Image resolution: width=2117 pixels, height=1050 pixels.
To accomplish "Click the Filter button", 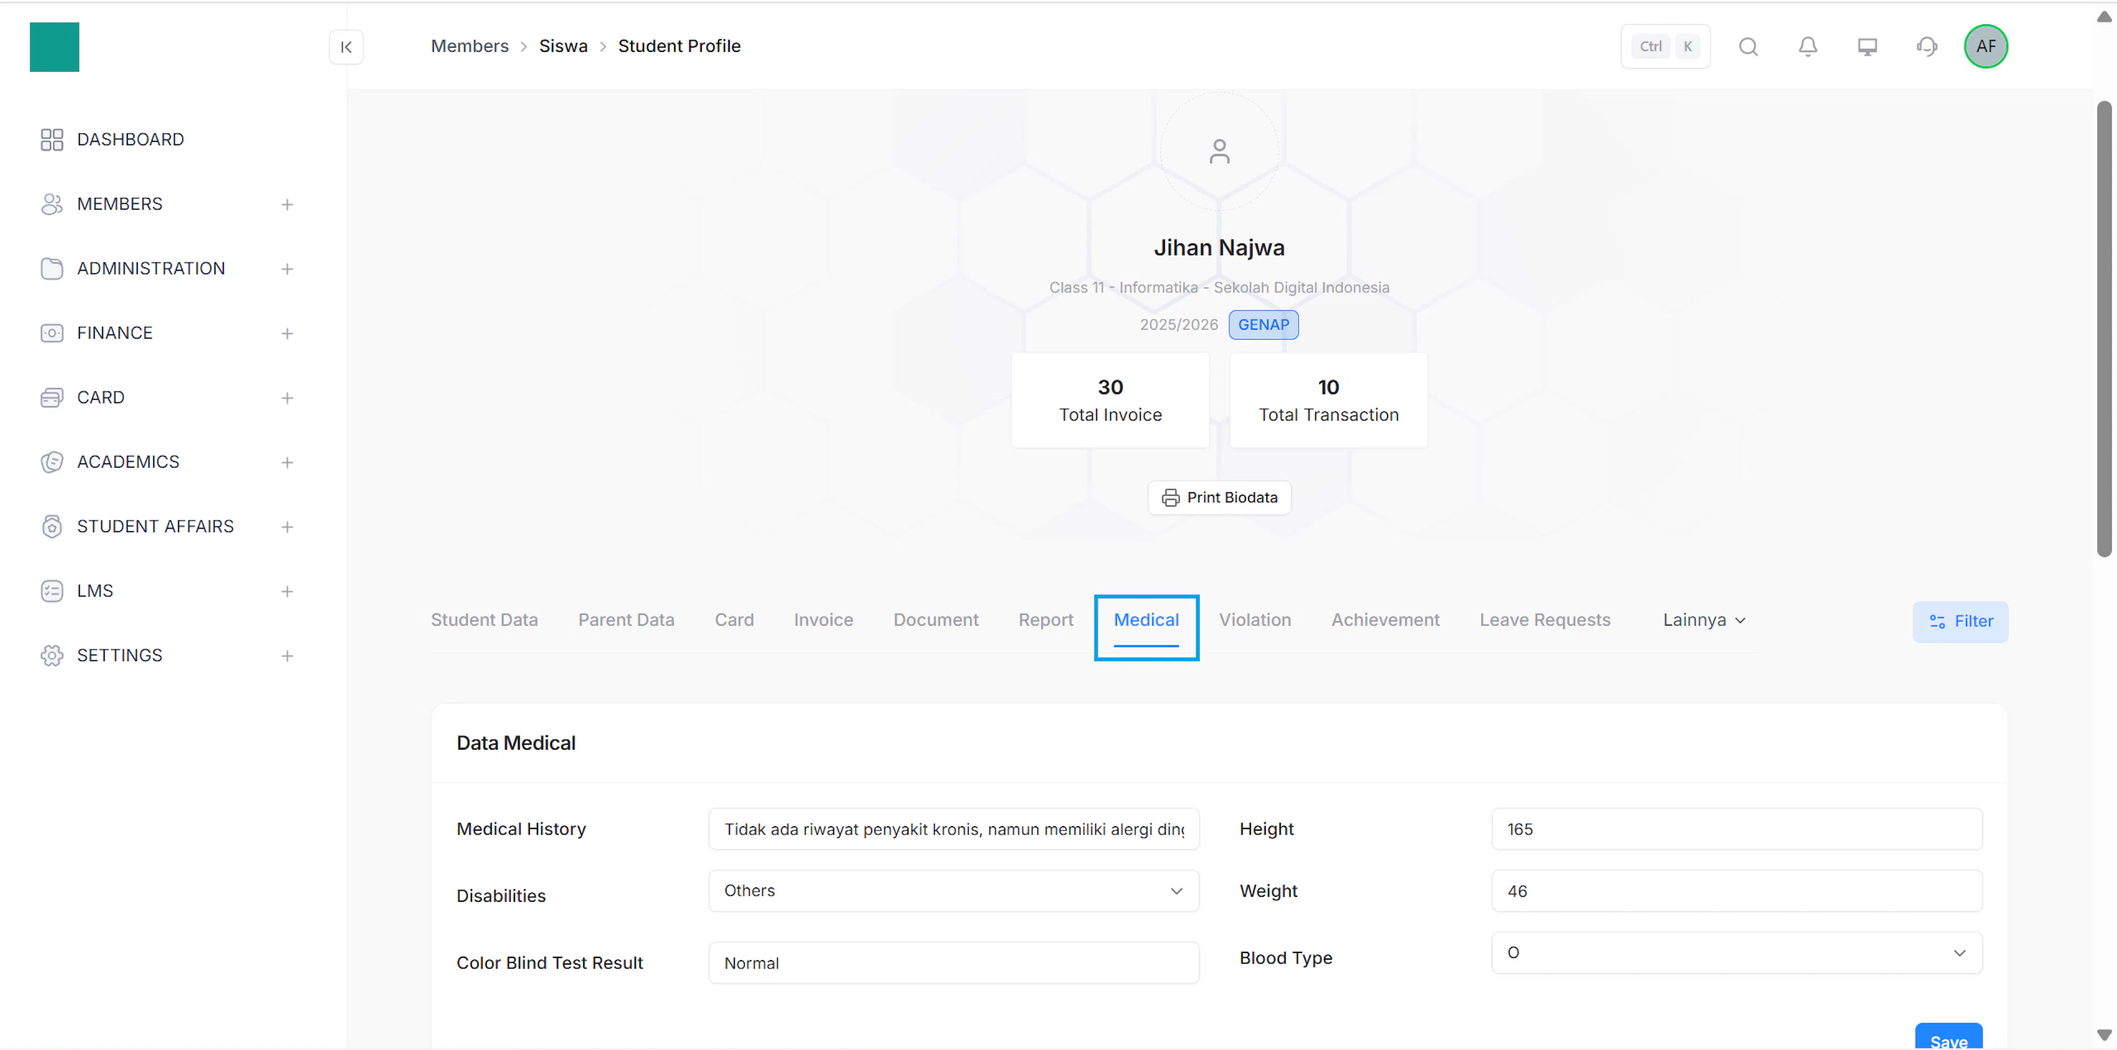I will pos(1960,622).
